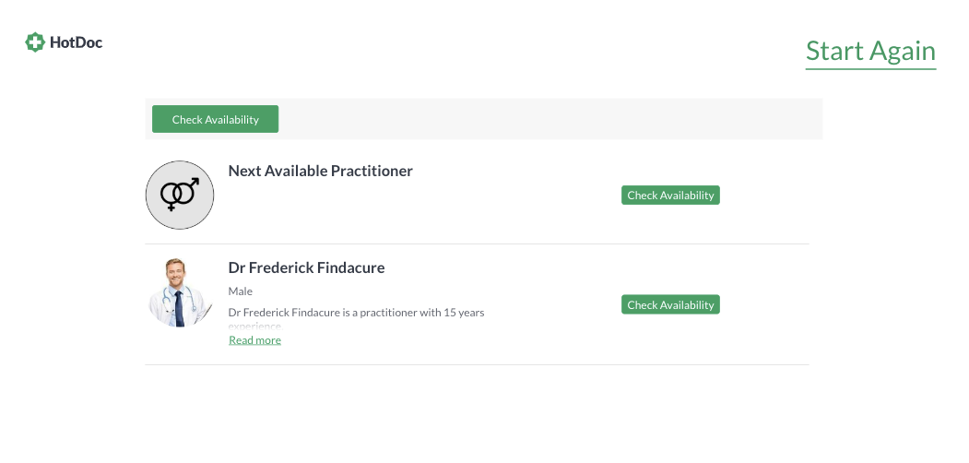
Task: Click Check Availability in the grey top bar
Action: (x=215, y=119)
